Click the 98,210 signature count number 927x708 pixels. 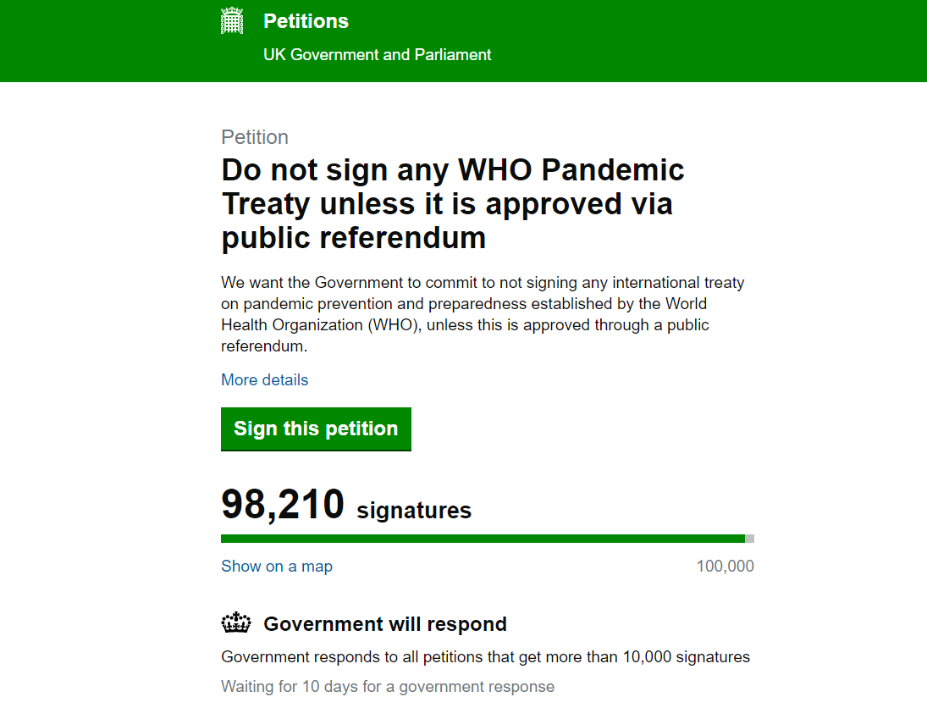point(283,505)
